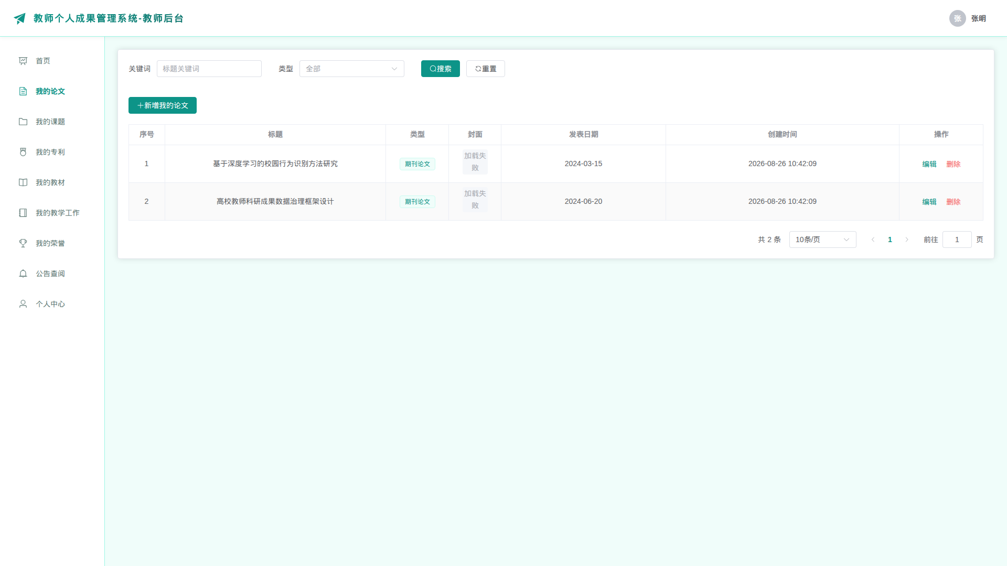Click the 个人中心 user icon
1007x566 pixels.
click(23, 304)
